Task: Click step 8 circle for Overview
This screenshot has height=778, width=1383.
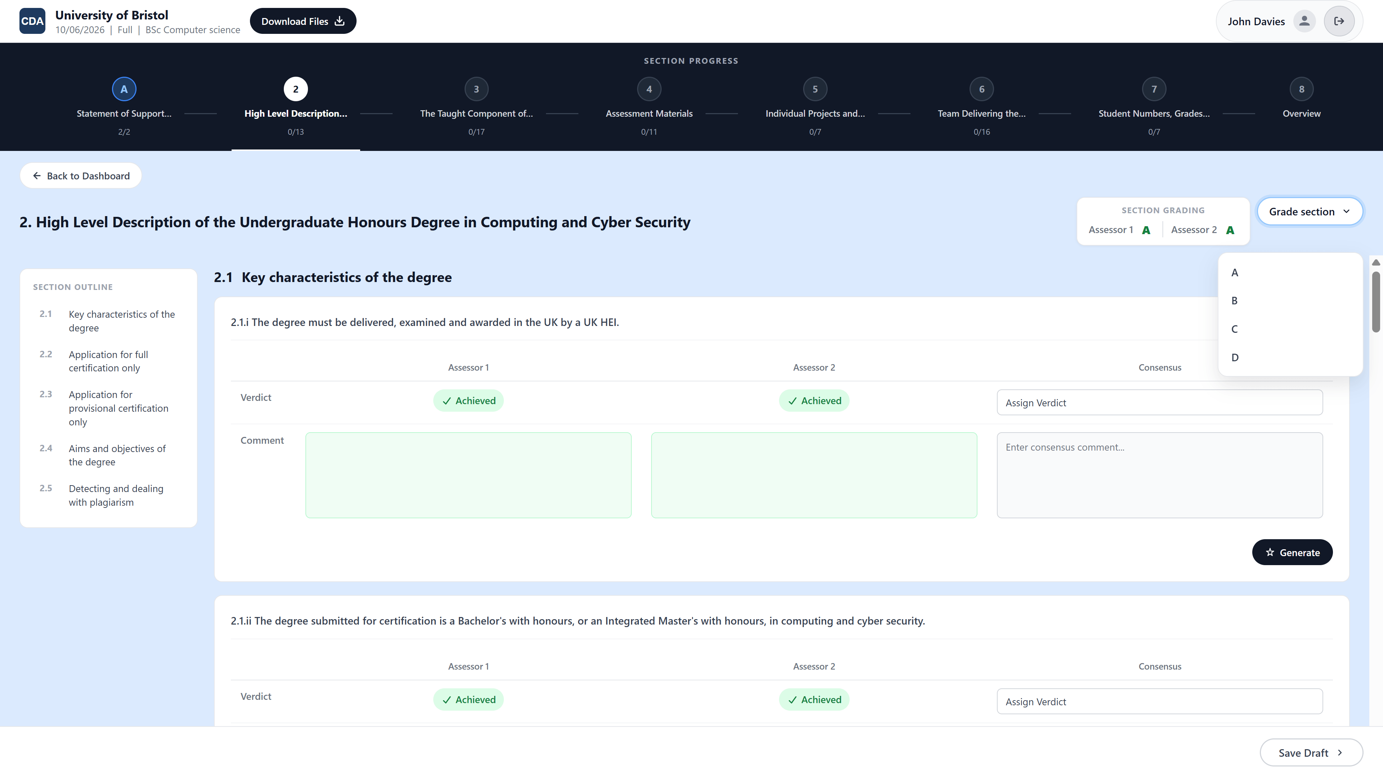Action: (1301, 89)
